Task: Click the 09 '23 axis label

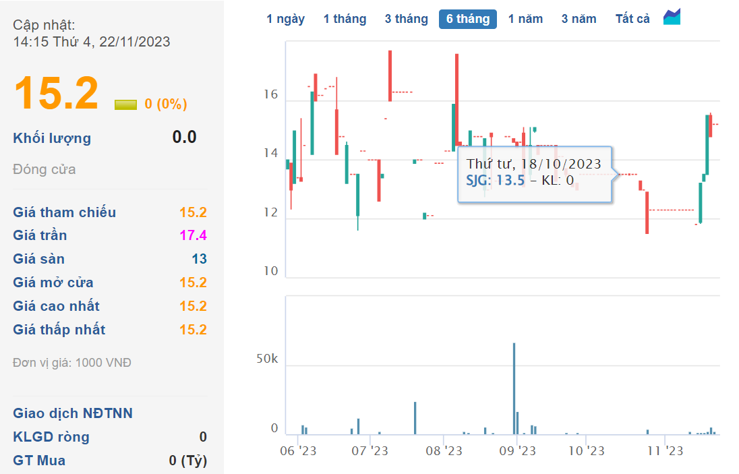Action: (519, 450)
